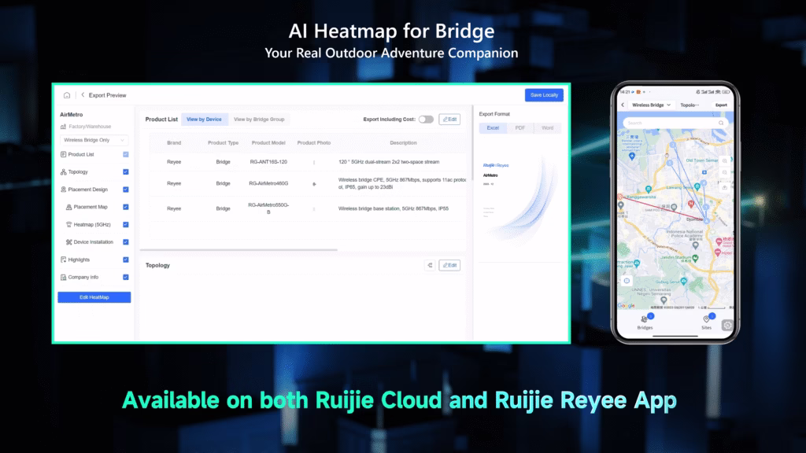
Task: Select the PDF export format tab
Action: [x=520, y=127]
